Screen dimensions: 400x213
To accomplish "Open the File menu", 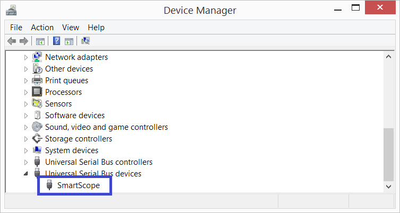I will tap(16, 28).
